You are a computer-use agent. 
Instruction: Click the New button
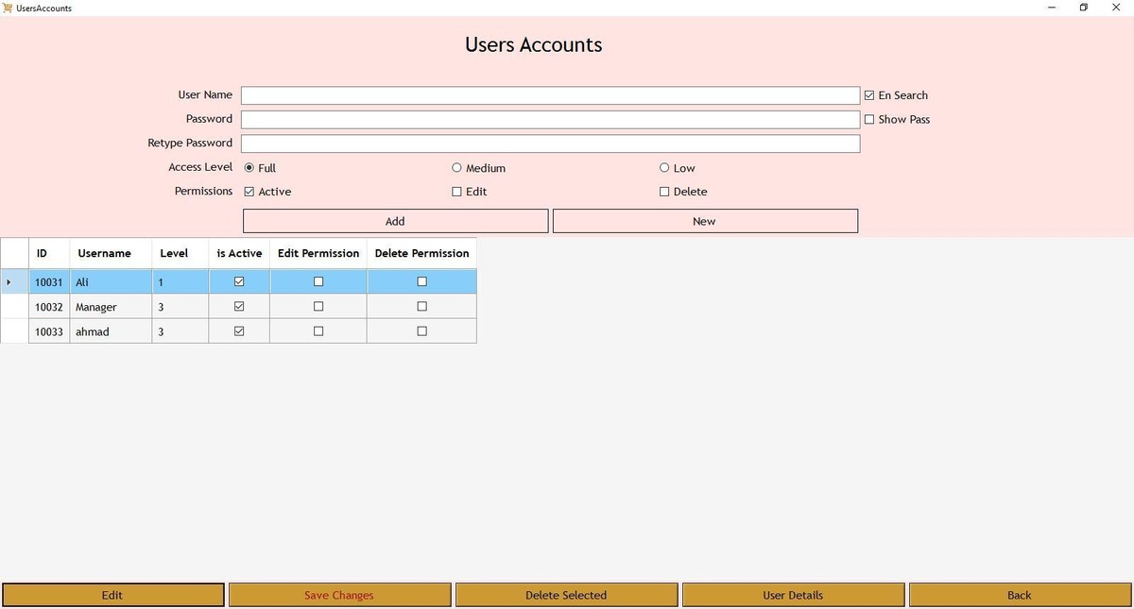pos(705,221)
